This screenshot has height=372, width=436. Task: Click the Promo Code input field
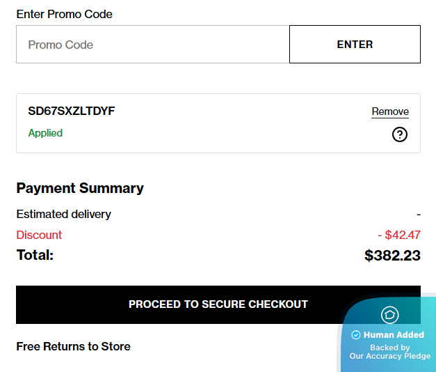click(x=153, y=45)
